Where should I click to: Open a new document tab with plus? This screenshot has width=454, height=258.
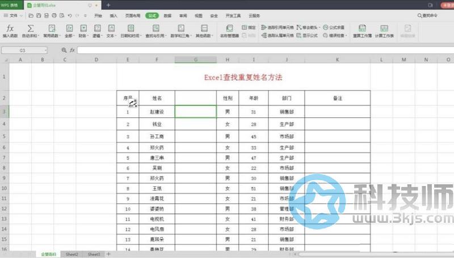(108, 5)
